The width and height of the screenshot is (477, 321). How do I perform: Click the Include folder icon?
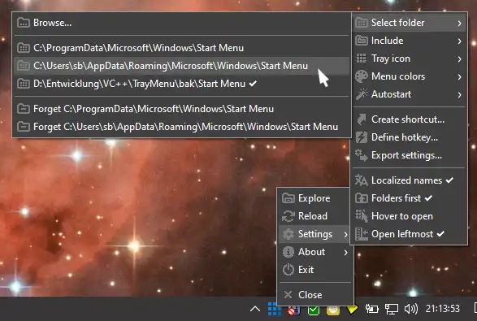point(362,41)
